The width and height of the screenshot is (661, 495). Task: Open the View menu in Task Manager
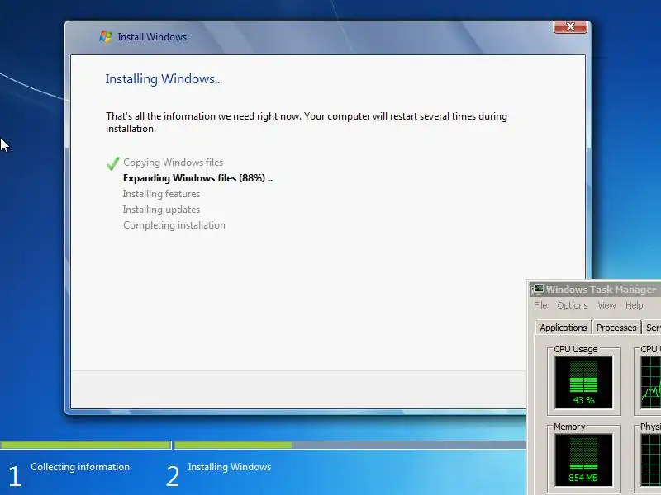click(606, 305)
